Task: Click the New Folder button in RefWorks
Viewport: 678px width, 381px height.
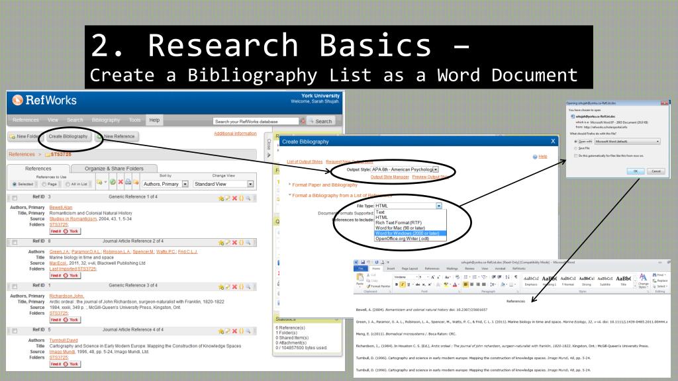Action: coord(24,136)
